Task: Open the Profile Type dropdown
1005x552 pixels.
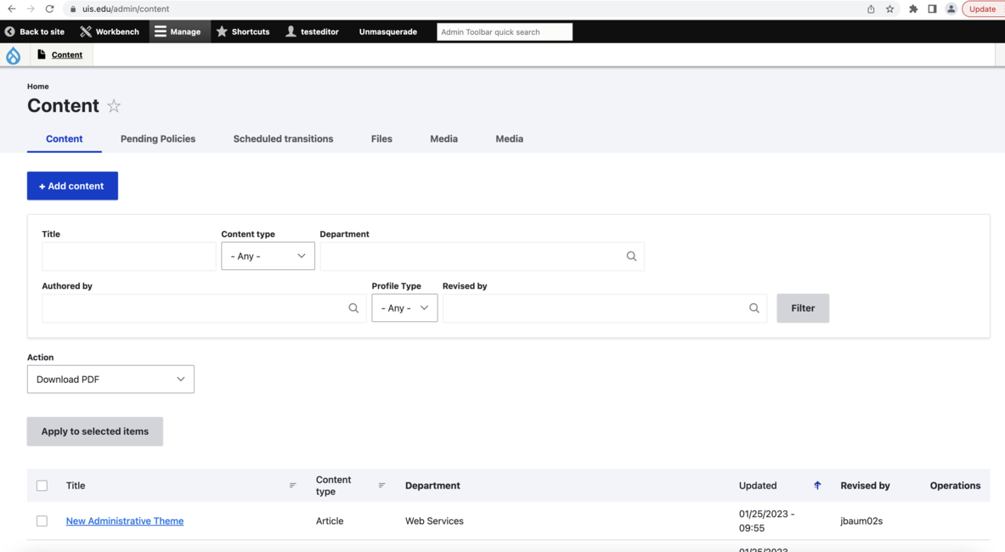Action: click(x=404, y=307)
